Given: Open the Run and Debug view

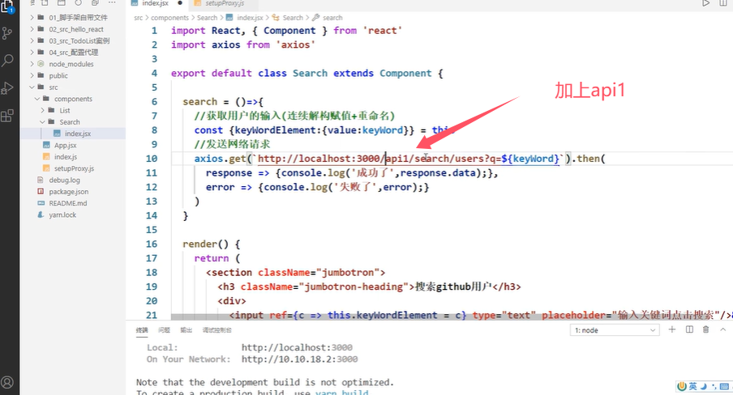Looking at the screenshot, I should (7, 87).
